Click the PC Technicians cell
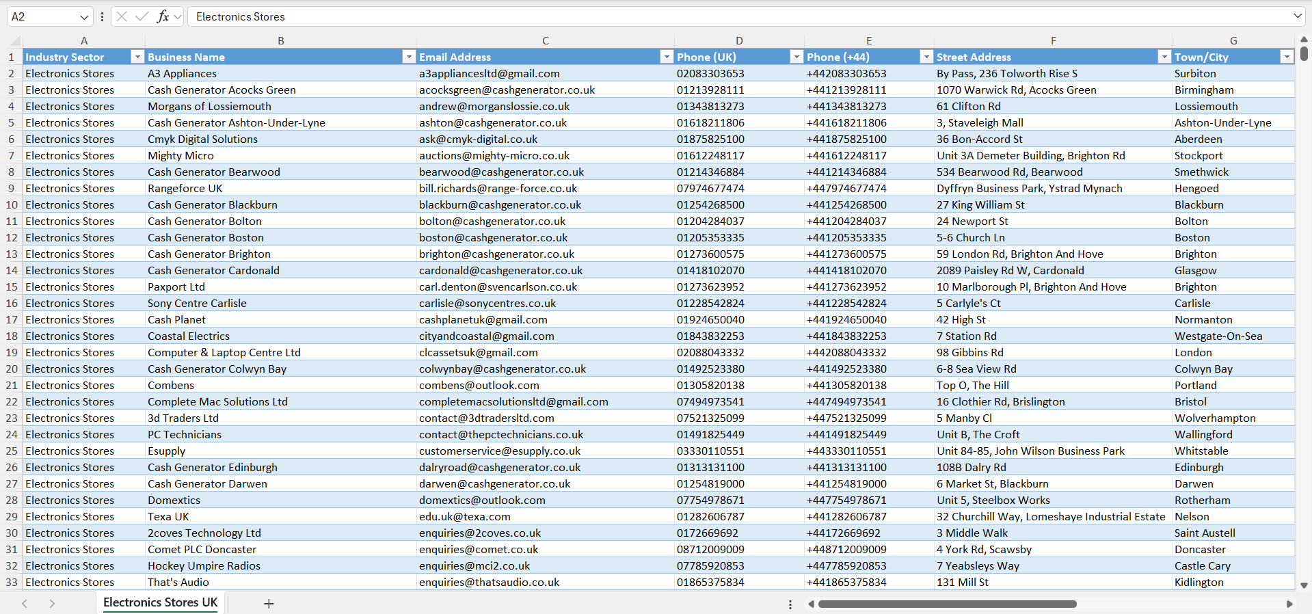Image resolution: width=1312 pixels, height=614 pixels. point(281,434)
